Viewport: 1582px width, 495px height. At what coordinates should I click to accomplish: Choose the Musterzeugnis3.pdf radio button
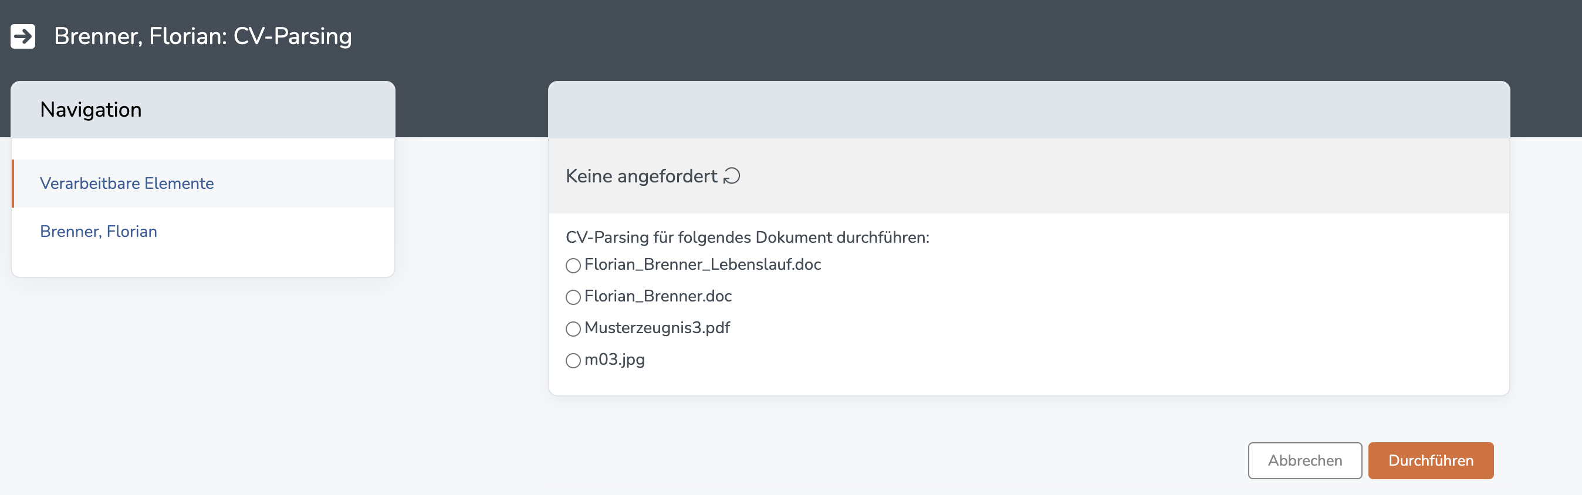tap(573, 328)
